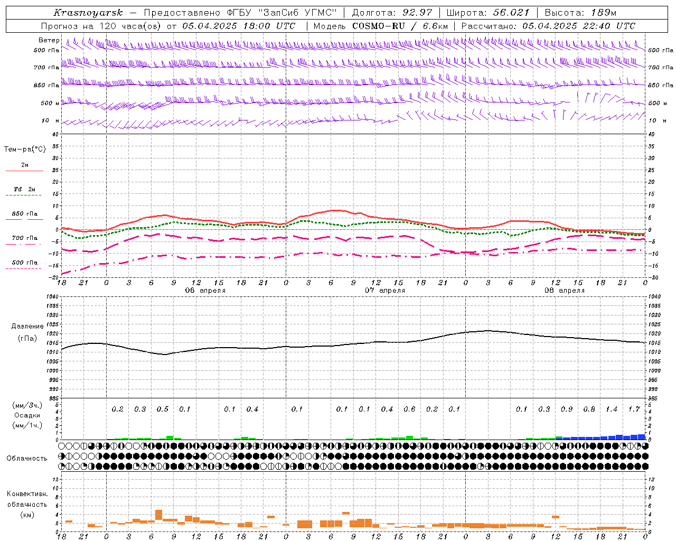Click the Осадки precipitation label

pyautogui.click(x=27, y=415)
